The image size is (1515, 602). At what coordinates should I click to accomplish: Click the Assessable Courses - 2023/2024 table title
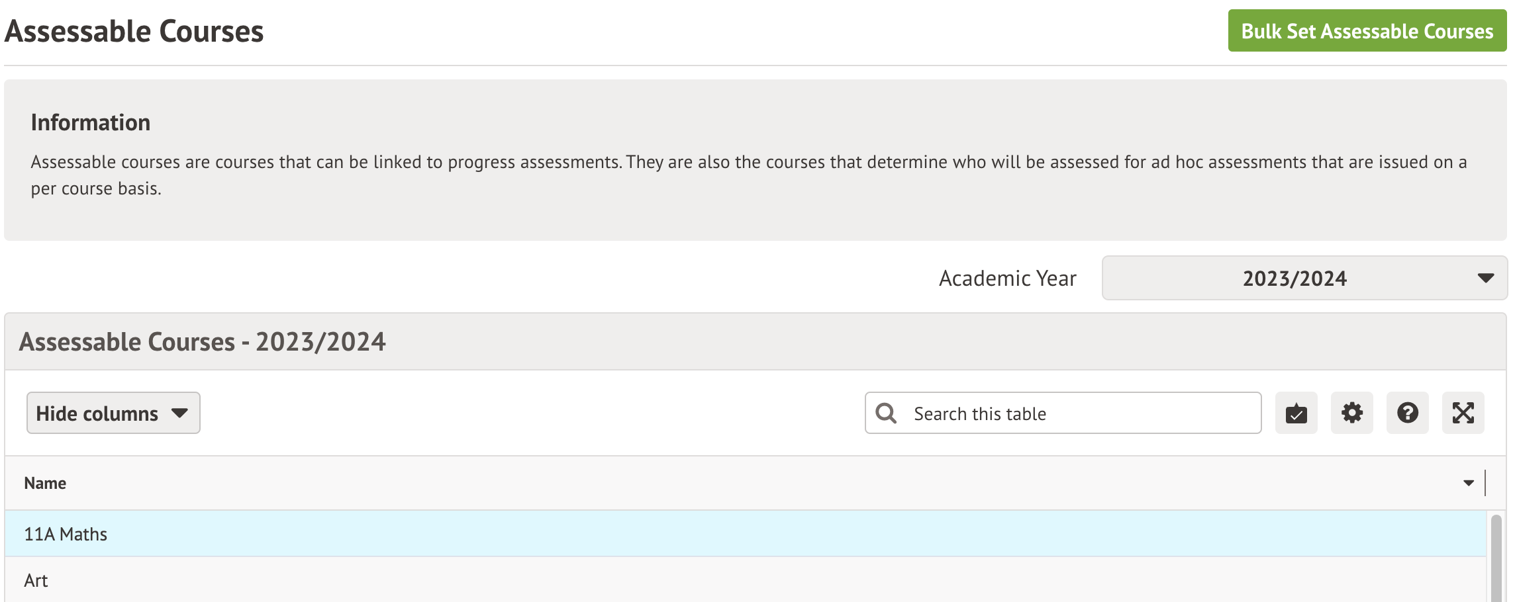tap(202, 342)
